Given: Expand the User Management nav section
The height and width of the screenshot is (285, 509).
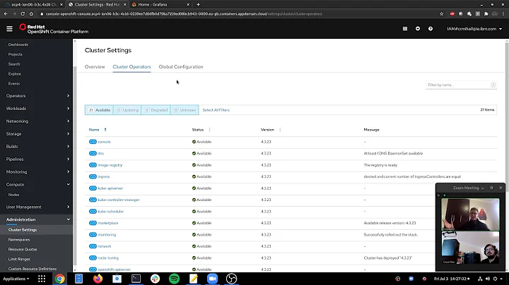Looking at the screenshot, I should pos(37,207).
